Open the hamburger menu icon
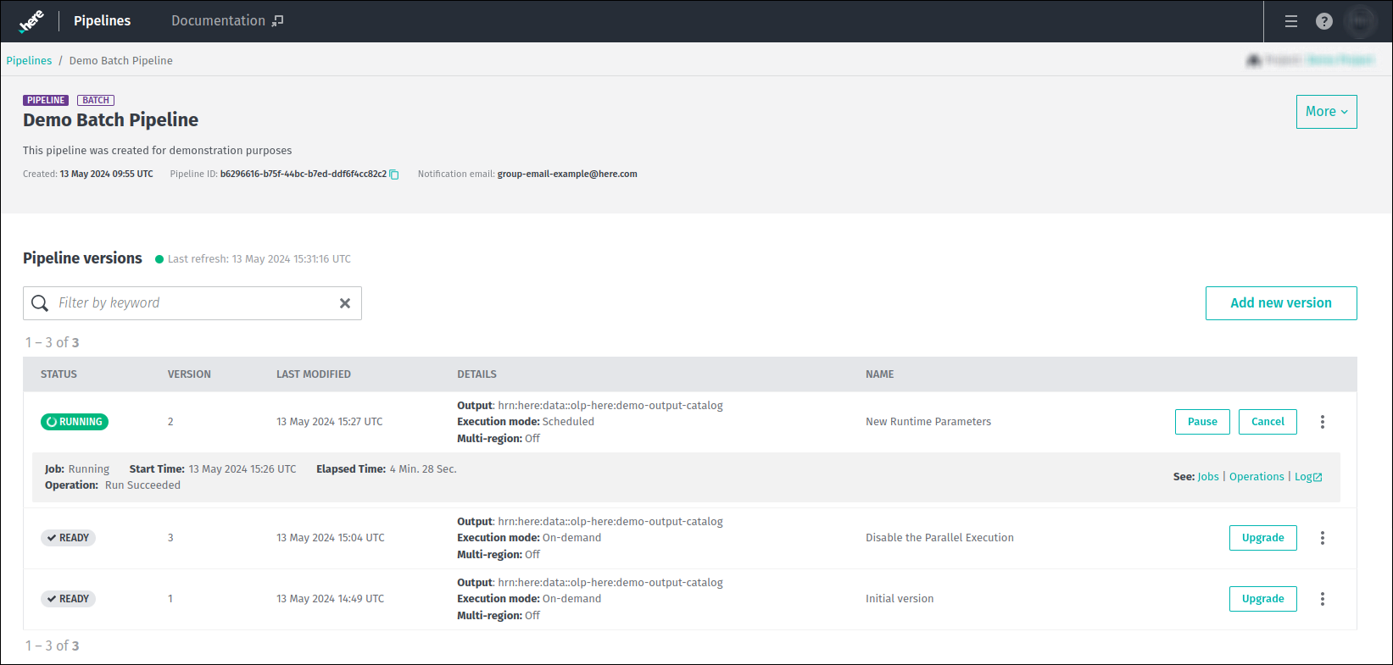 (1291, 21)
